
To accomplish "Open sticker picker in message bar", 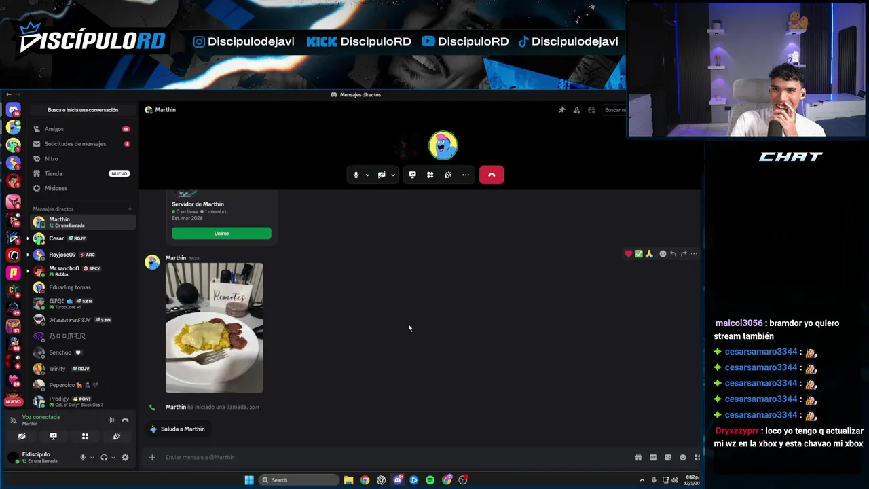I will [668, 457].
